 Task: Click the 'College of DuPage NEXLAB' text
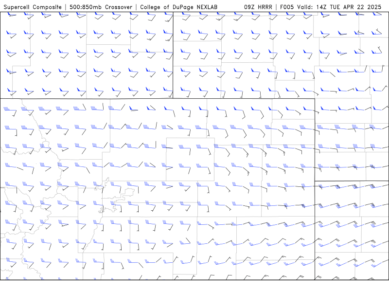pos(178,7)
